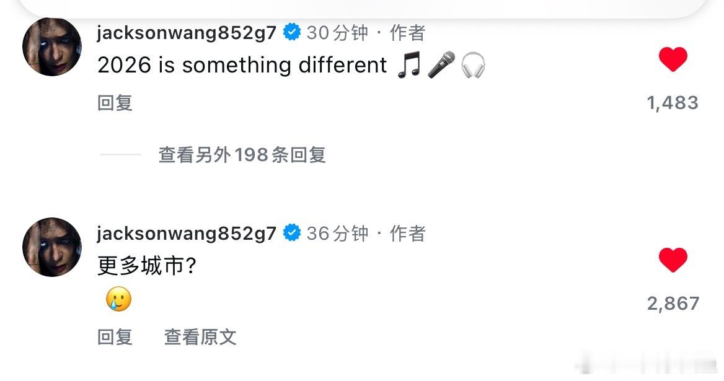Click the avatar next to the second comment
The image size is (724, 381).
point(52,247)
